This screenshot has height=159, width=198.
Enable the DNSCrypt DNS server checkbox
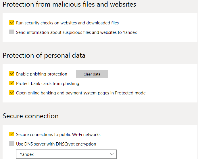coord(11,144)
